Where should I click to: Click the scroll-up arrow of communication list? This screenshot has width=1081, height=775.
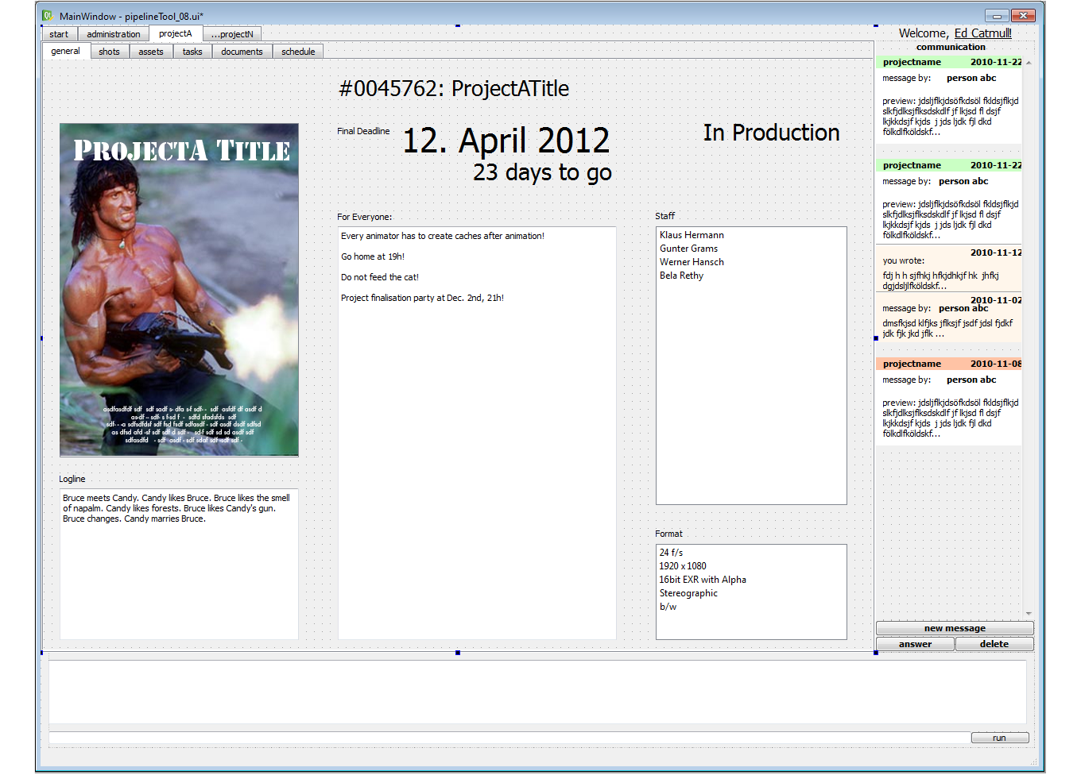point(1029,62)
